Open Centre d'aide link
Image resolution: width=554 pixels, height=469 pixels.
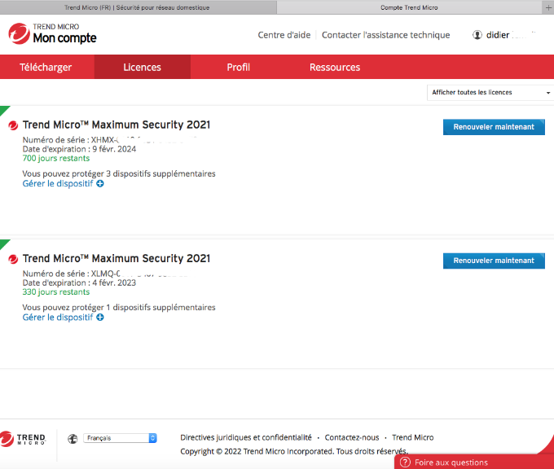click(284, 35)
